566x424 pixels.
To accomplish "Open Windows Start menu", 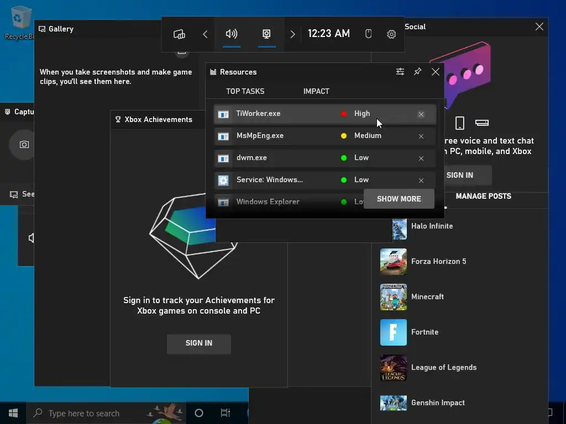I will tap(13, 413).
